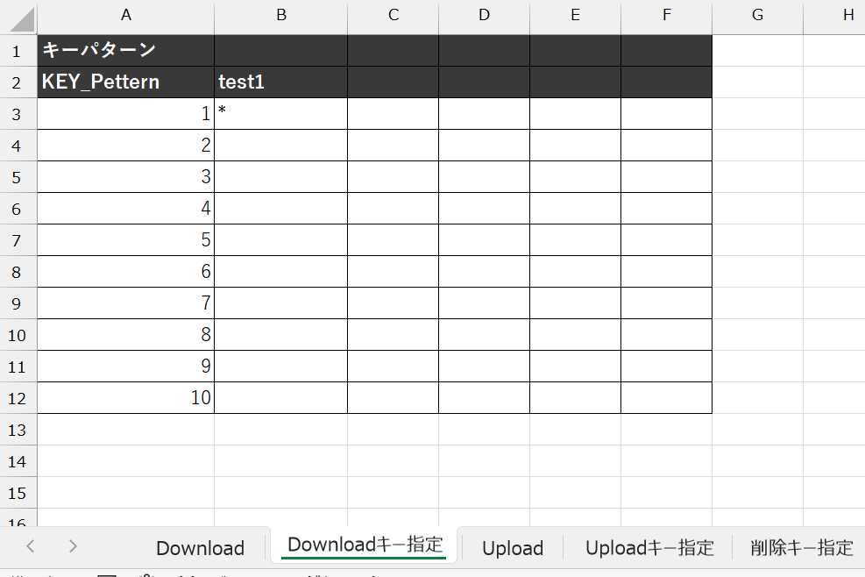
Task: Switch to the Download sheet tab
Action: click(x=200, y=548)
